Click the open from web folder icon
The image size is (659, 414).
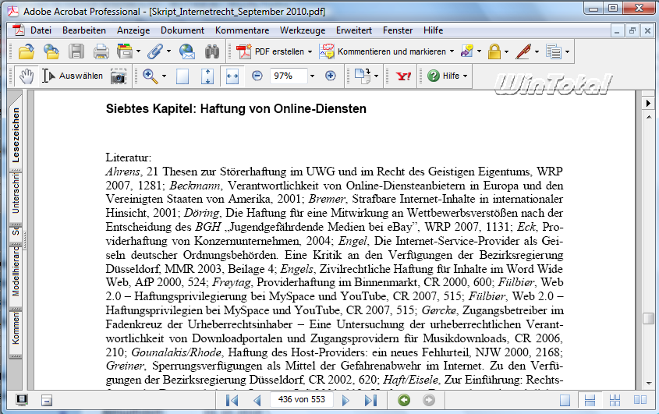click(51, 51)
